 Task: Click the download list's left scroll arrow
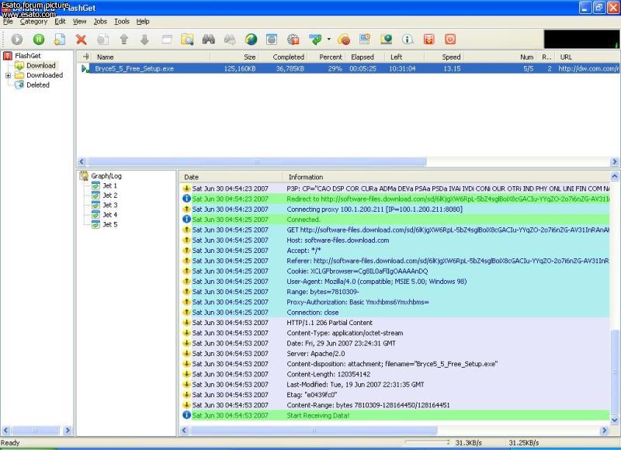pyautogui.click(x=82, y=161)
